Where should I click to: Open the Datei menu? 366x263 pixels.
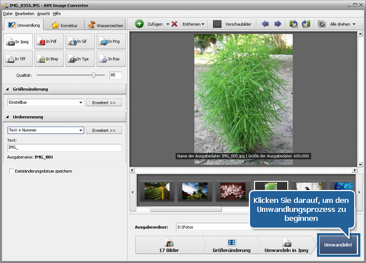[x=8, y=13]
